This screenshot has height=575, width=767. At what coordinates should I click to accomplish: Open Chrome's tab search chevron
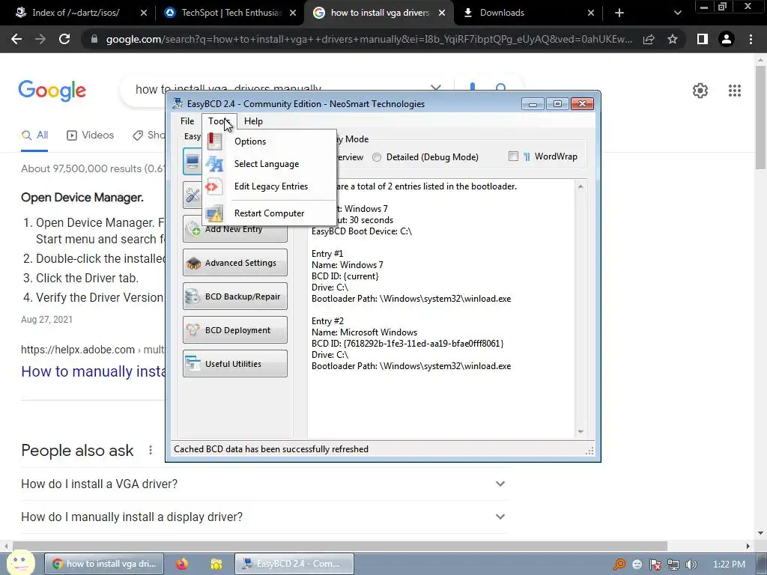(x=677, y=13)
